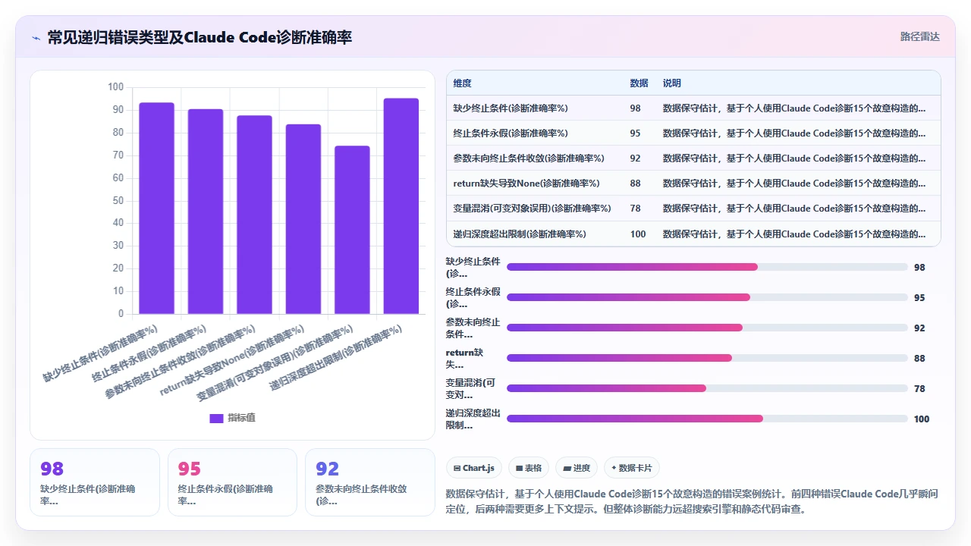Open the data card showing 98

pyautogui.click(x=95, y=482)
